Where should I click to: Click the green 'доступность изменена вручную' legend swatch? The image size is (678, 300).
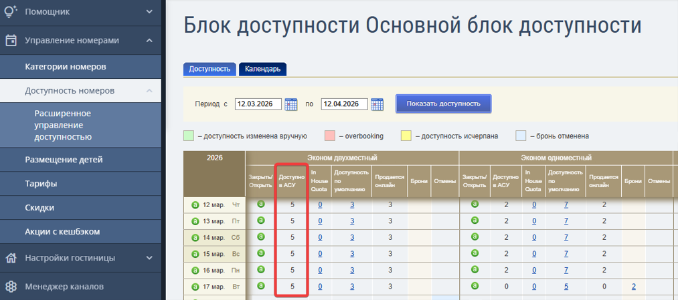189,136
